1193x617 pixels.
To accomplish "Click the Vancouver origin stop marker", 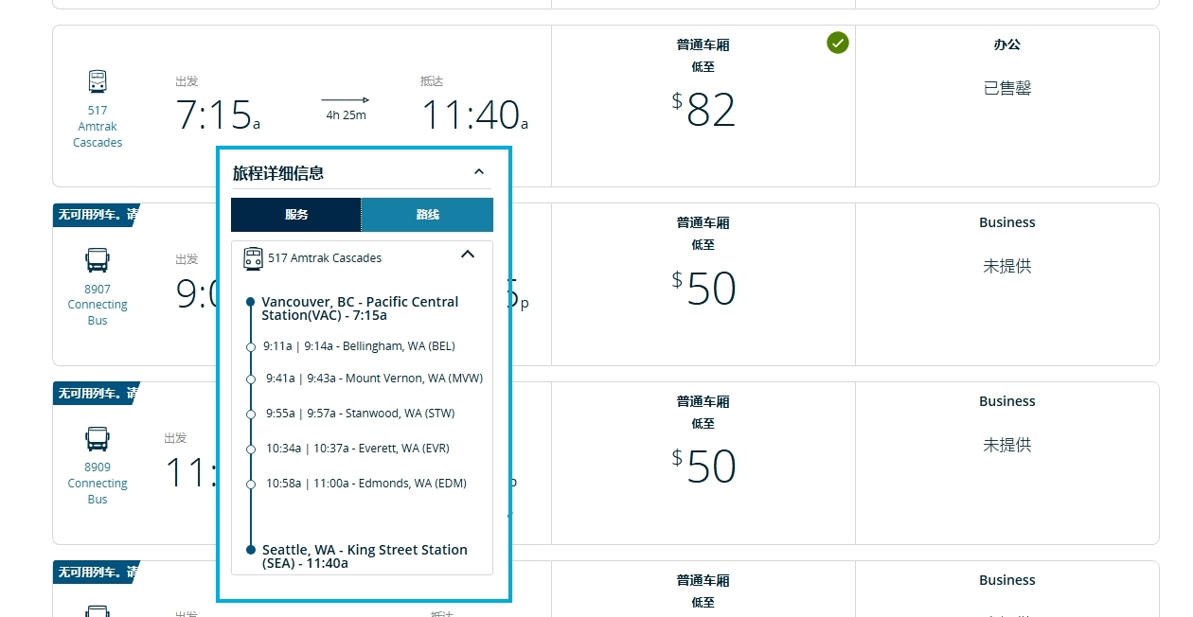I will [250, 302].
